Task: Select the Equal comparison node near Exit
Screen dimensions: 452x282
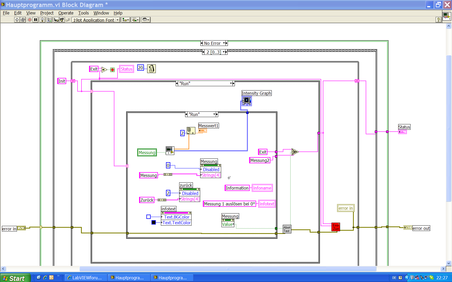Action: coord(104,70)
